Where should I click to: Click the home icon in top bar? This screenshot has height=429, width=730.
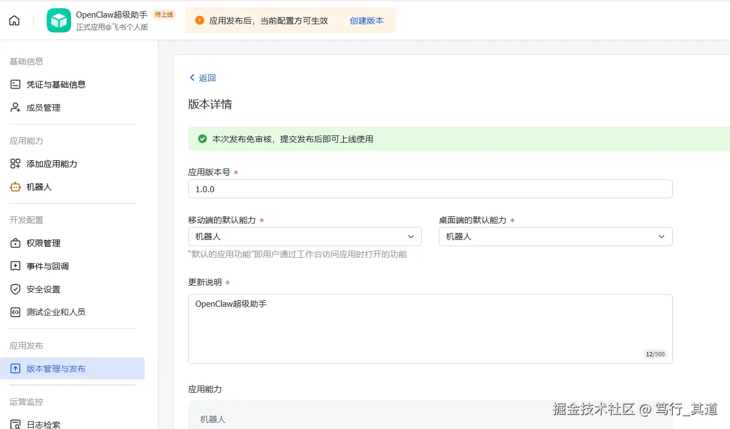click(14, 19)
